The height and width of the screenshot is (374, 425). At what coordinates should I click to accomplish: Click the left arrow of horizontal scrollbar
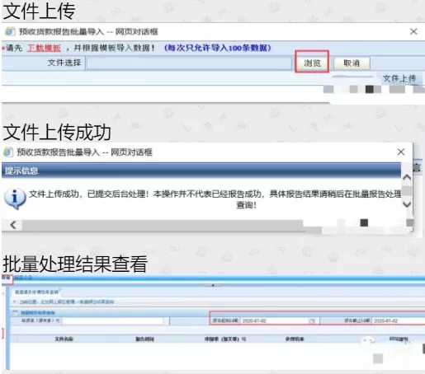pos(12,225)
